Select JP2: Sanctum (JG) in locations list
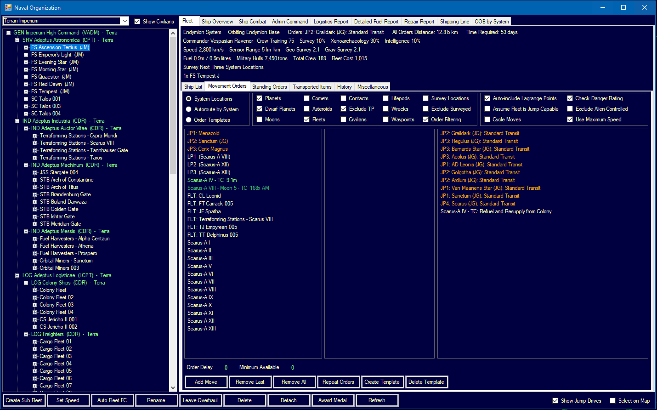Screen dimensions: 657x410 pos(208,141)
